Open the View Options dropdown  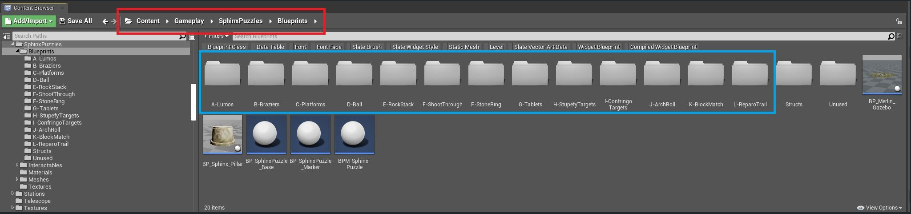(x=879, y=208)
